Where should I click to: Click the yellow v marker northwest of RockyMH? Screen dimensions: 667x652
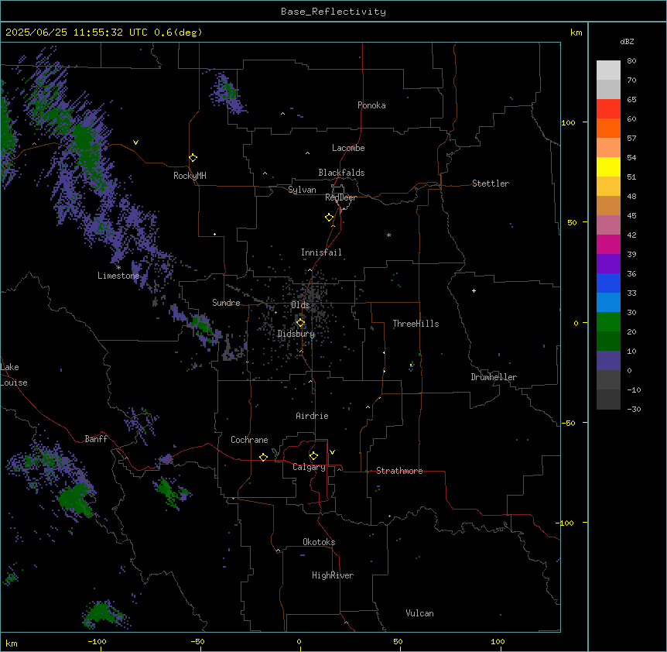tap(135, 142)
